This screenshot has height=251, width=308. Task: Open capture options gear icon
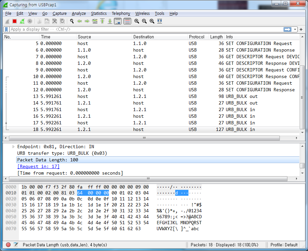click(30, 21)
